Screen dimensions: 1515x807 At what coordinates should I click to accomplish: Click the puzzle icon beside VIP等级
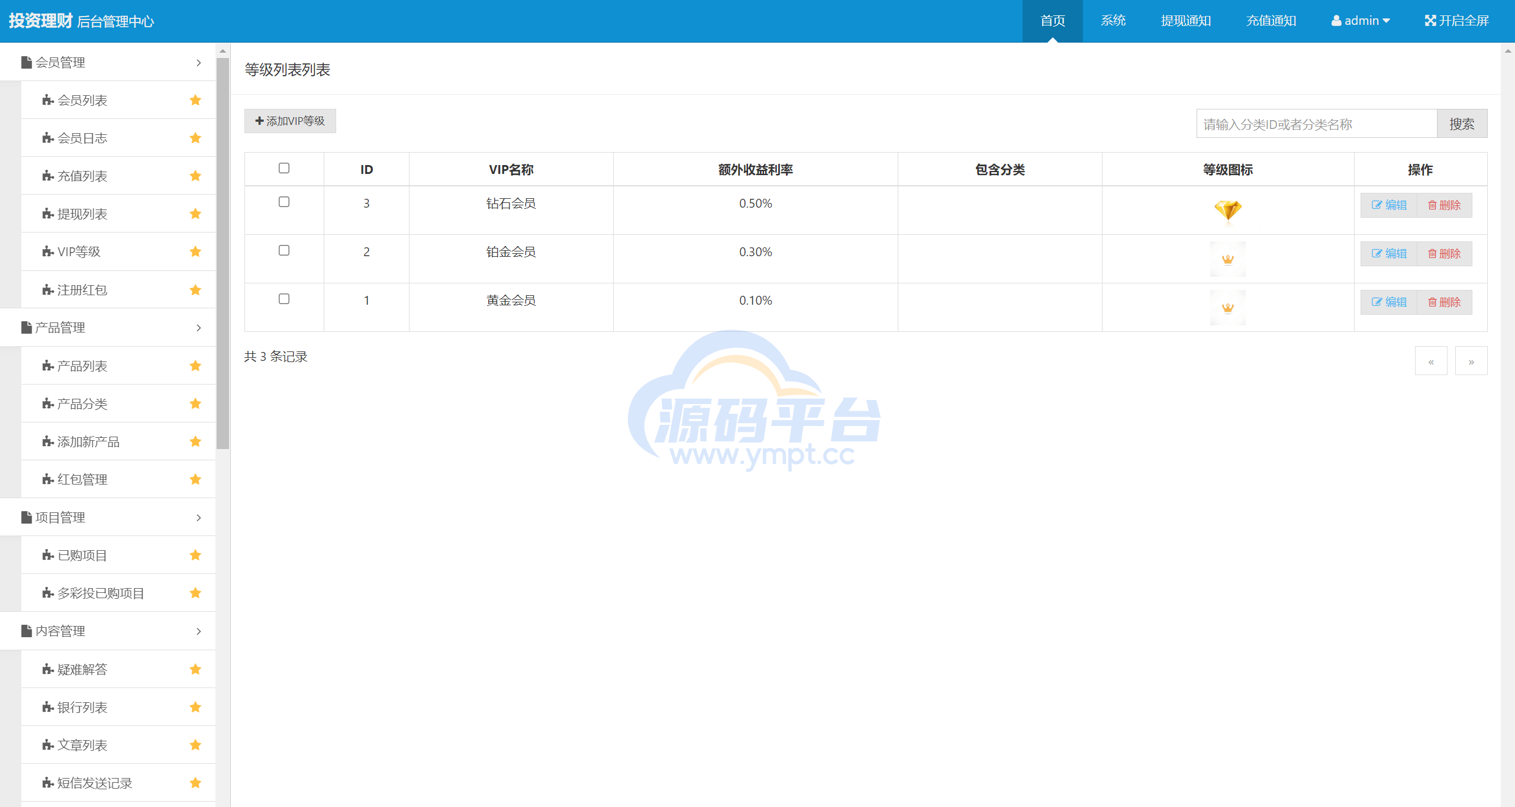click(x=48, y=251)
